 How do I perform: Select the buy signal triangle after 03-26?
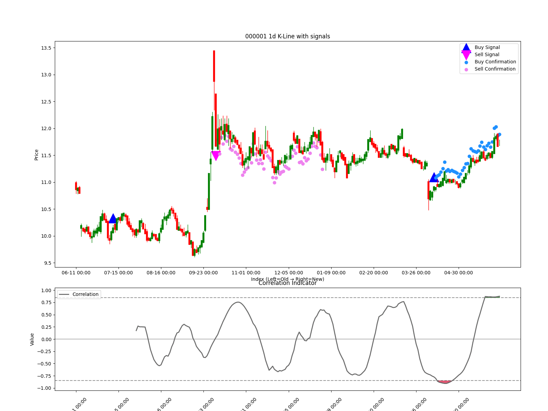pos(434,177)
